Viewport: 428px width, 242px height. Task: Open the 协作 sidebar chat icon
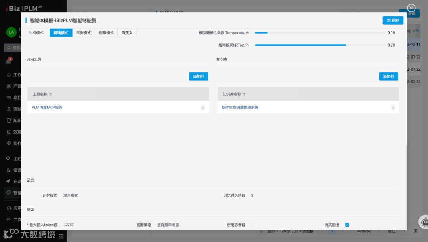[9, 143]
